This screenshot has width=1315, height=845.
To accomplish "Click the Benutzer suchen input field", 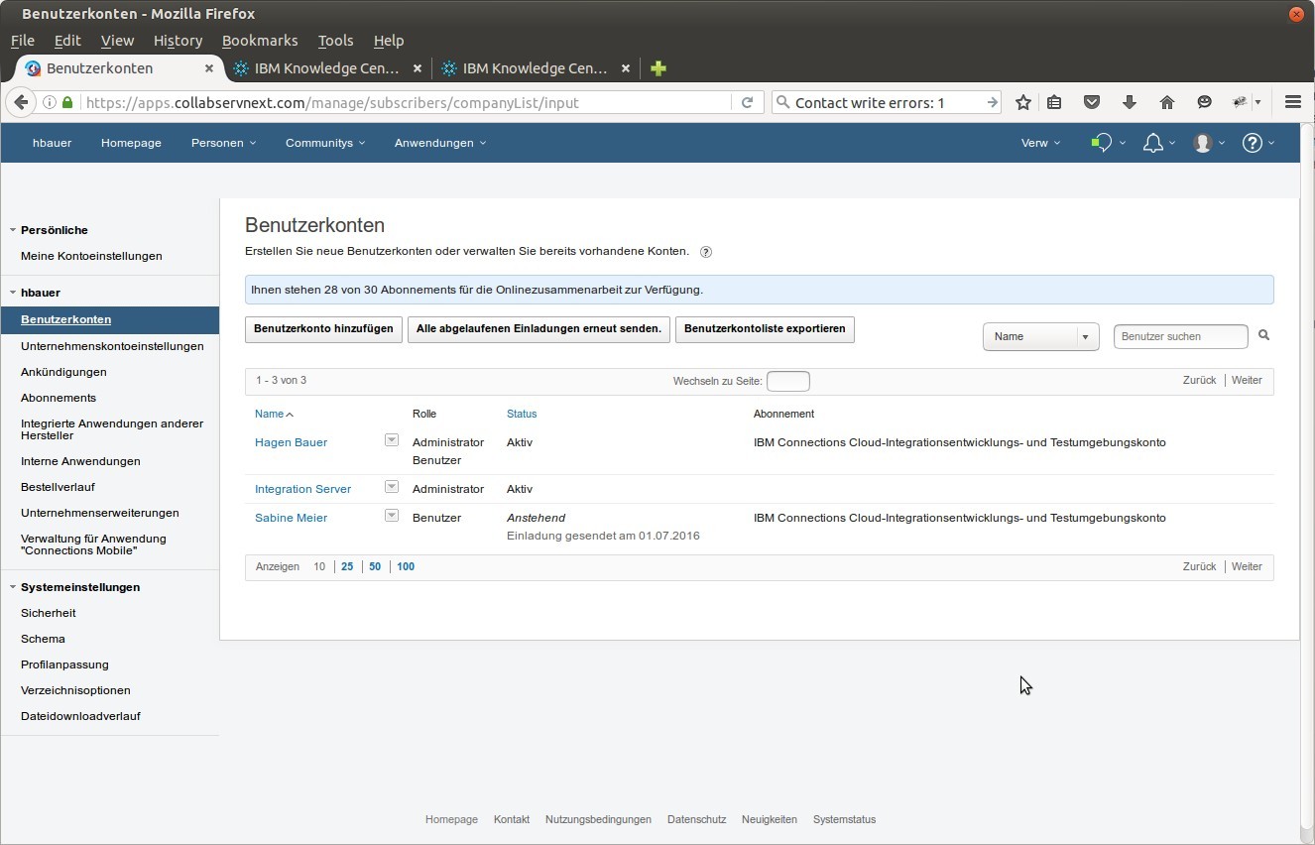I will 1180,336.
